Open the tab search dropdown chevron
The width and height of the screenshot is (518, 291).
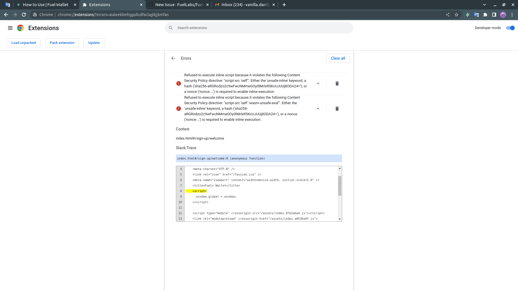click(484, 5)
